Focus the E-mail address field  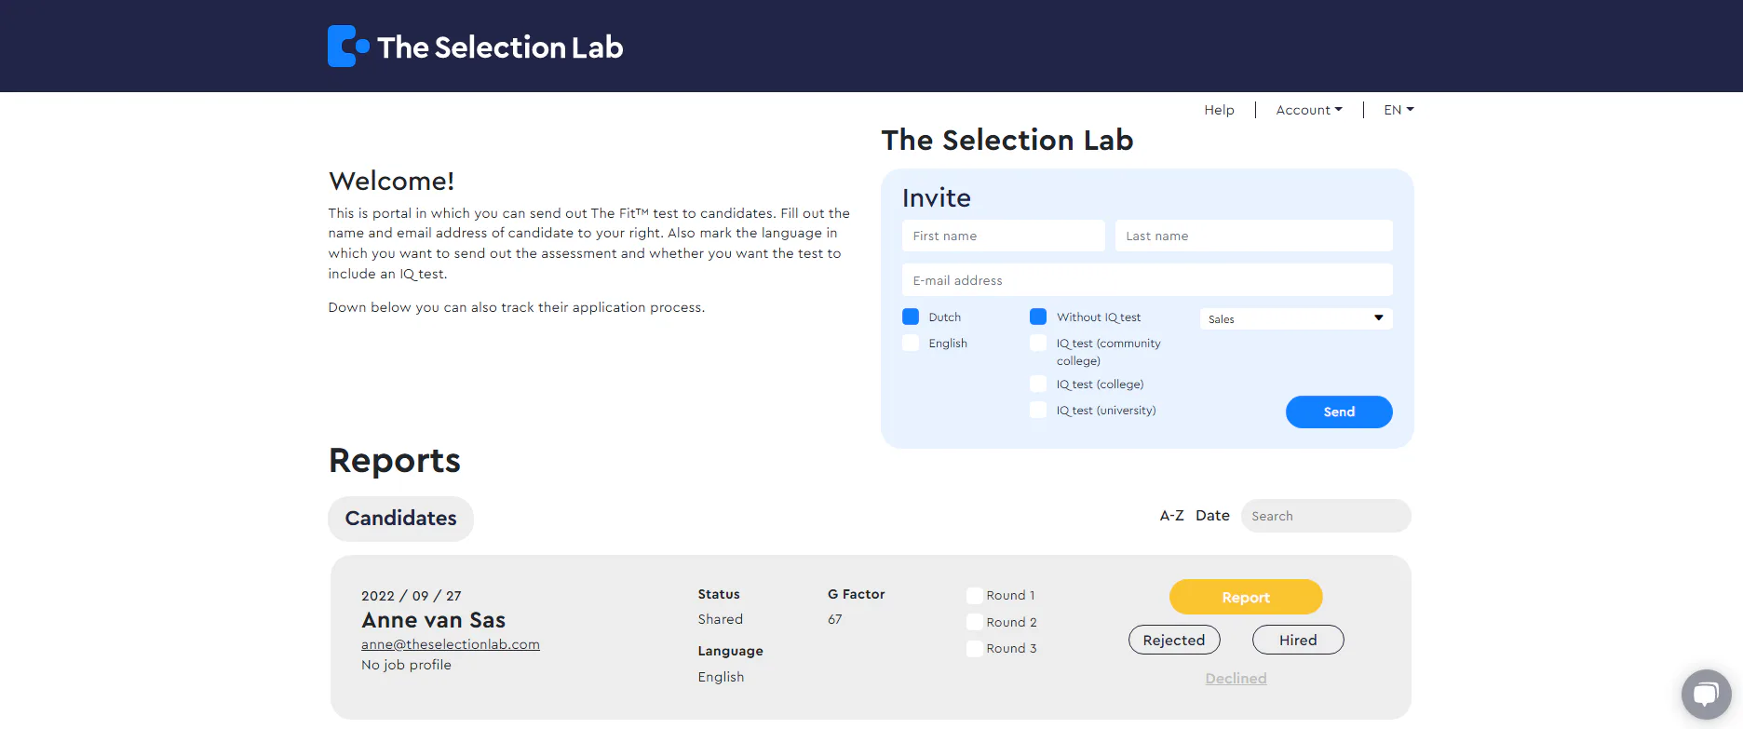coord(1146,280)
